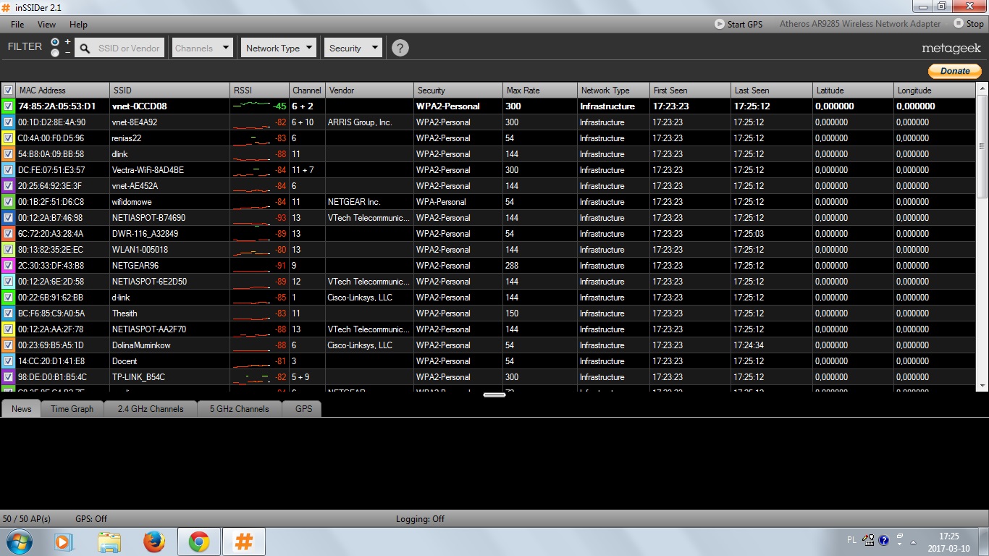Show hidden tray icons arrow

pos(912,542)
